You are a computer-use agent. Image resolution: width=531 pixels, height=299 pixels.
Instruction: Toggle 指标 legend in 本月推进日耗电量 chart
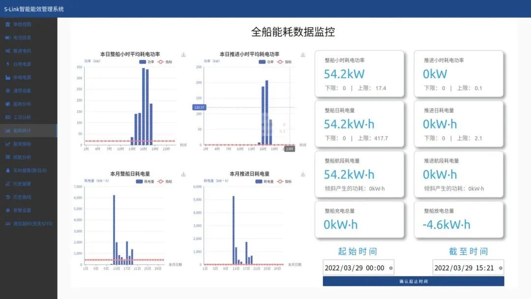click(284, 181)
